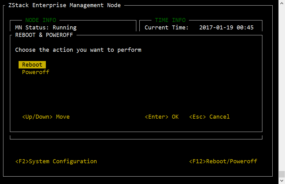Open F12 Reboot/Poweroff
This screenshot has width=285, height=184.
tap(223, 161)
